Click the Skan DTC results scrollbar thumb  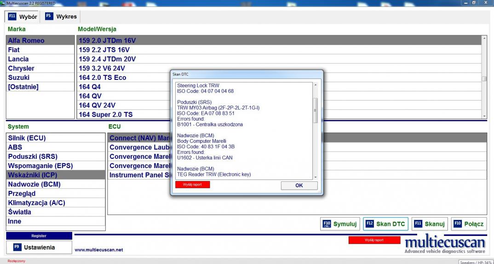[x=316, y=110]
